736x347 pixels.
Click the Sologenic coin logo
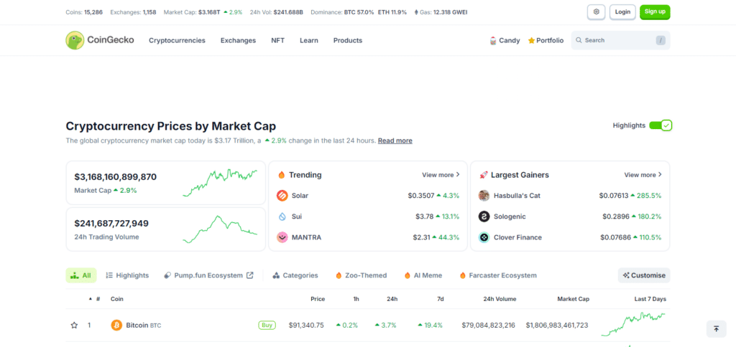pos(484,217)
